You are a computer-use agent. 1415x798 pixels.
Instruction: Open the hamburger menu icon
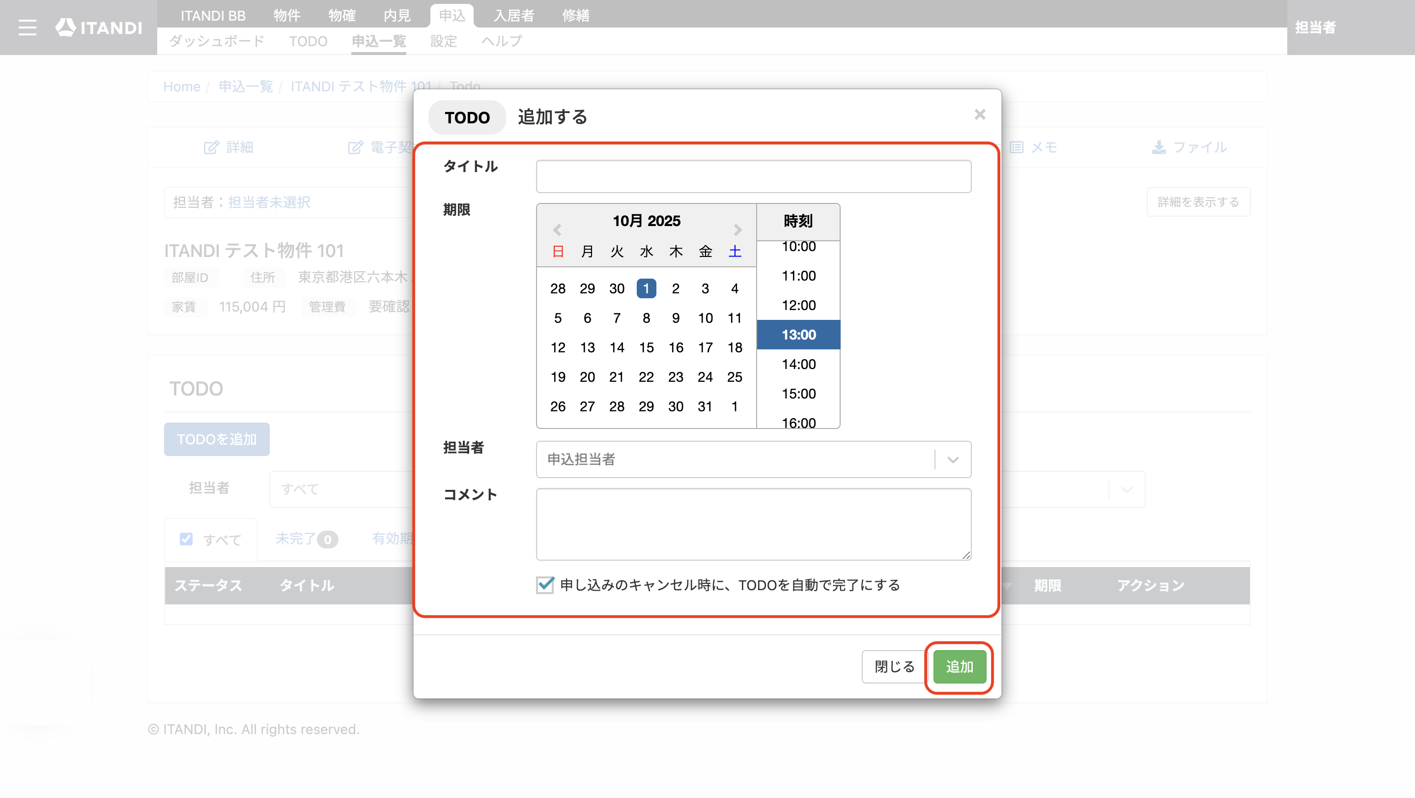pyautogui.click(x=27, y=28)
